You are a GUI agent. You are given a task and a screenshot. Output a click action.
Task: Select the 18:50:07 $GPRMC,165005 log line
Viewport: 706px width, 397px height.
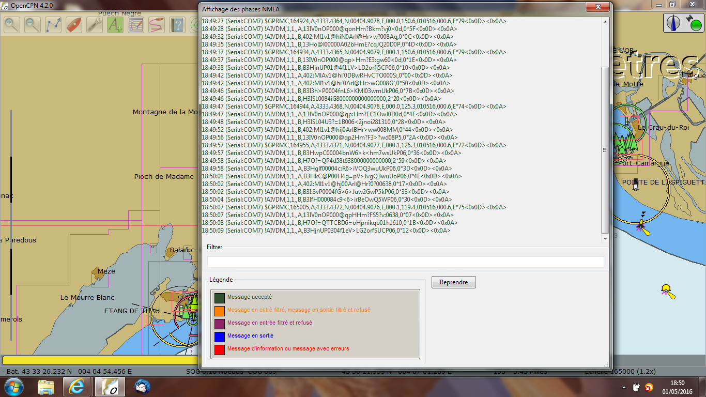click(354, 207)
